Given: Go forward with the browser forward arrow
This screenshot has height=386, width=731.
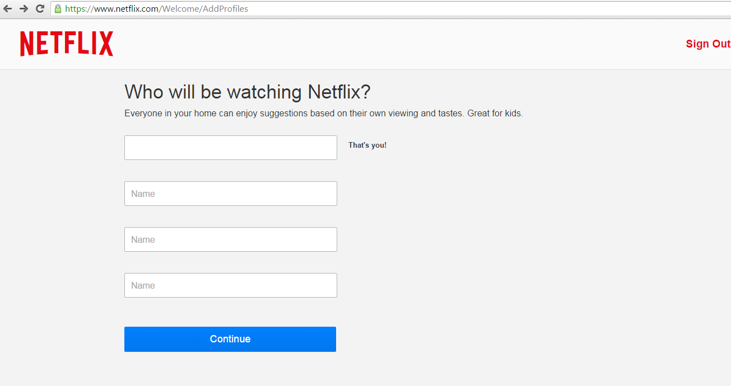Looking at the screenshot, I should coord(24,8).
